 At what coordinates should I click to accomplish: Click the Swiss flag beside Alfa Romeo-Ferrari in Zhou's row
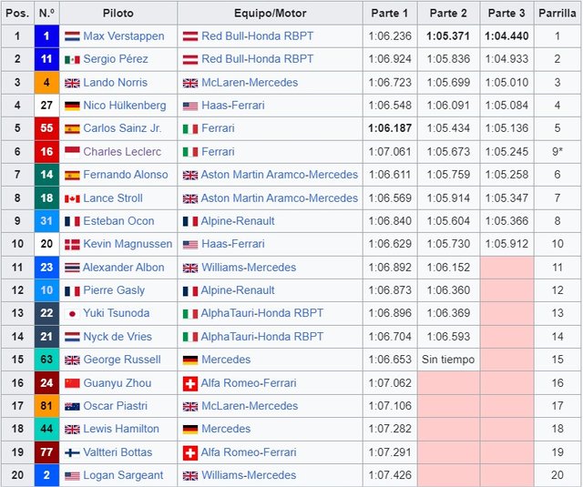coord(190,383)
